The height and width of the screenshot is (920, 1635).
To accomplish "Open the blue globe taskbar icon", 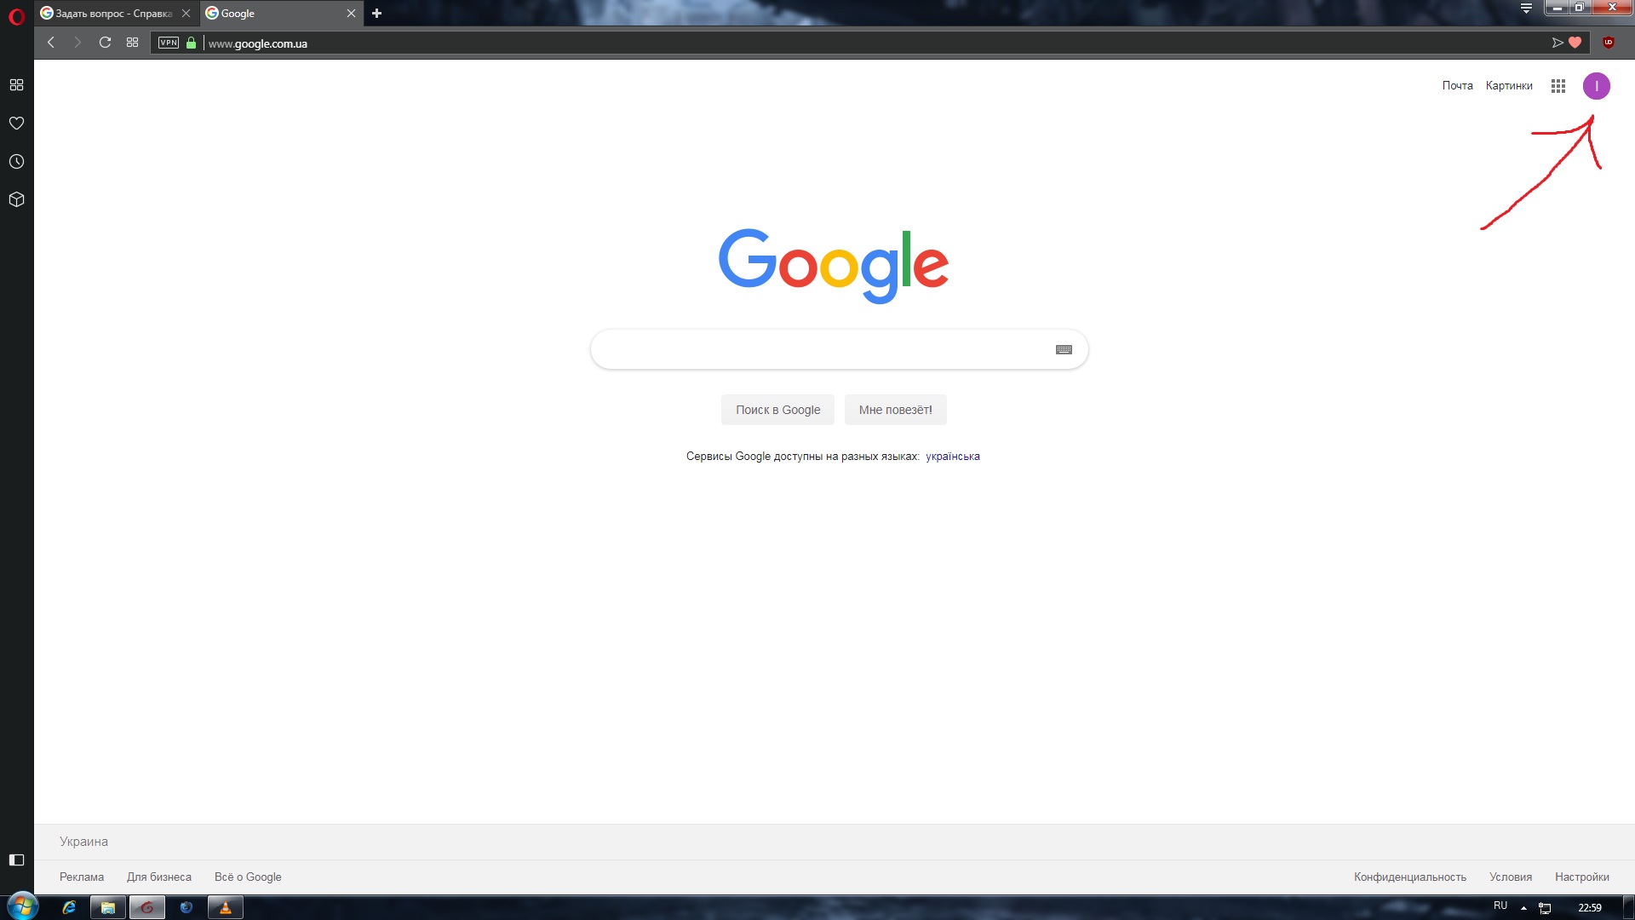I will point(186,908).
